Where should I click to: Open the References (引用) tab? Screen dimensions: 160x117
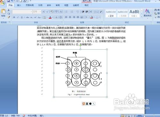(40, 5)
